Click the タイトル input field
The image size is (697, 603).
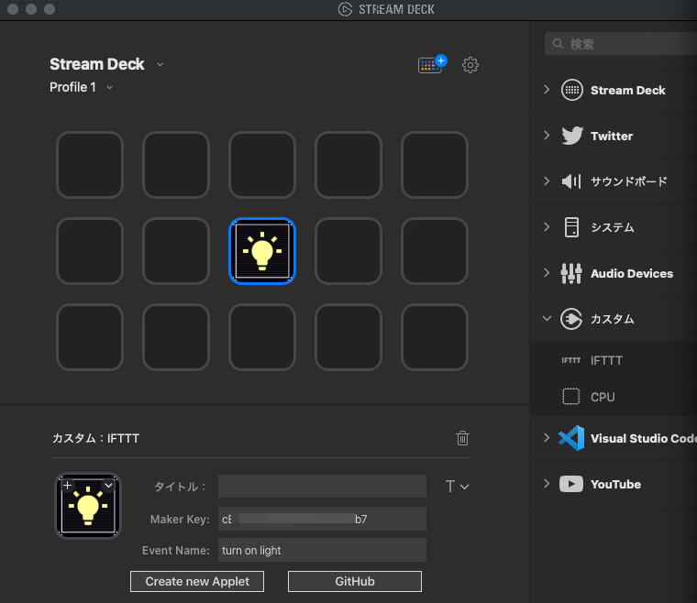[x=322, y=487]
